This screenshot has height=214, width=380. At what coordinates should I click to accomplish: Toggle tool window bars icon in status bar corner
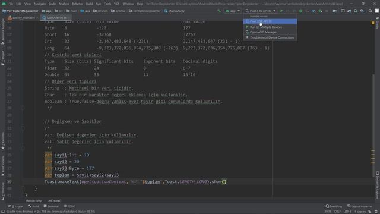[x=2, y=212]
